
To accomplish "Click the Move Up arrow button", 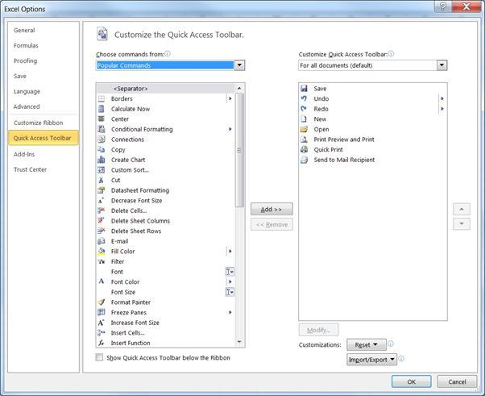I will pos(462,210).
